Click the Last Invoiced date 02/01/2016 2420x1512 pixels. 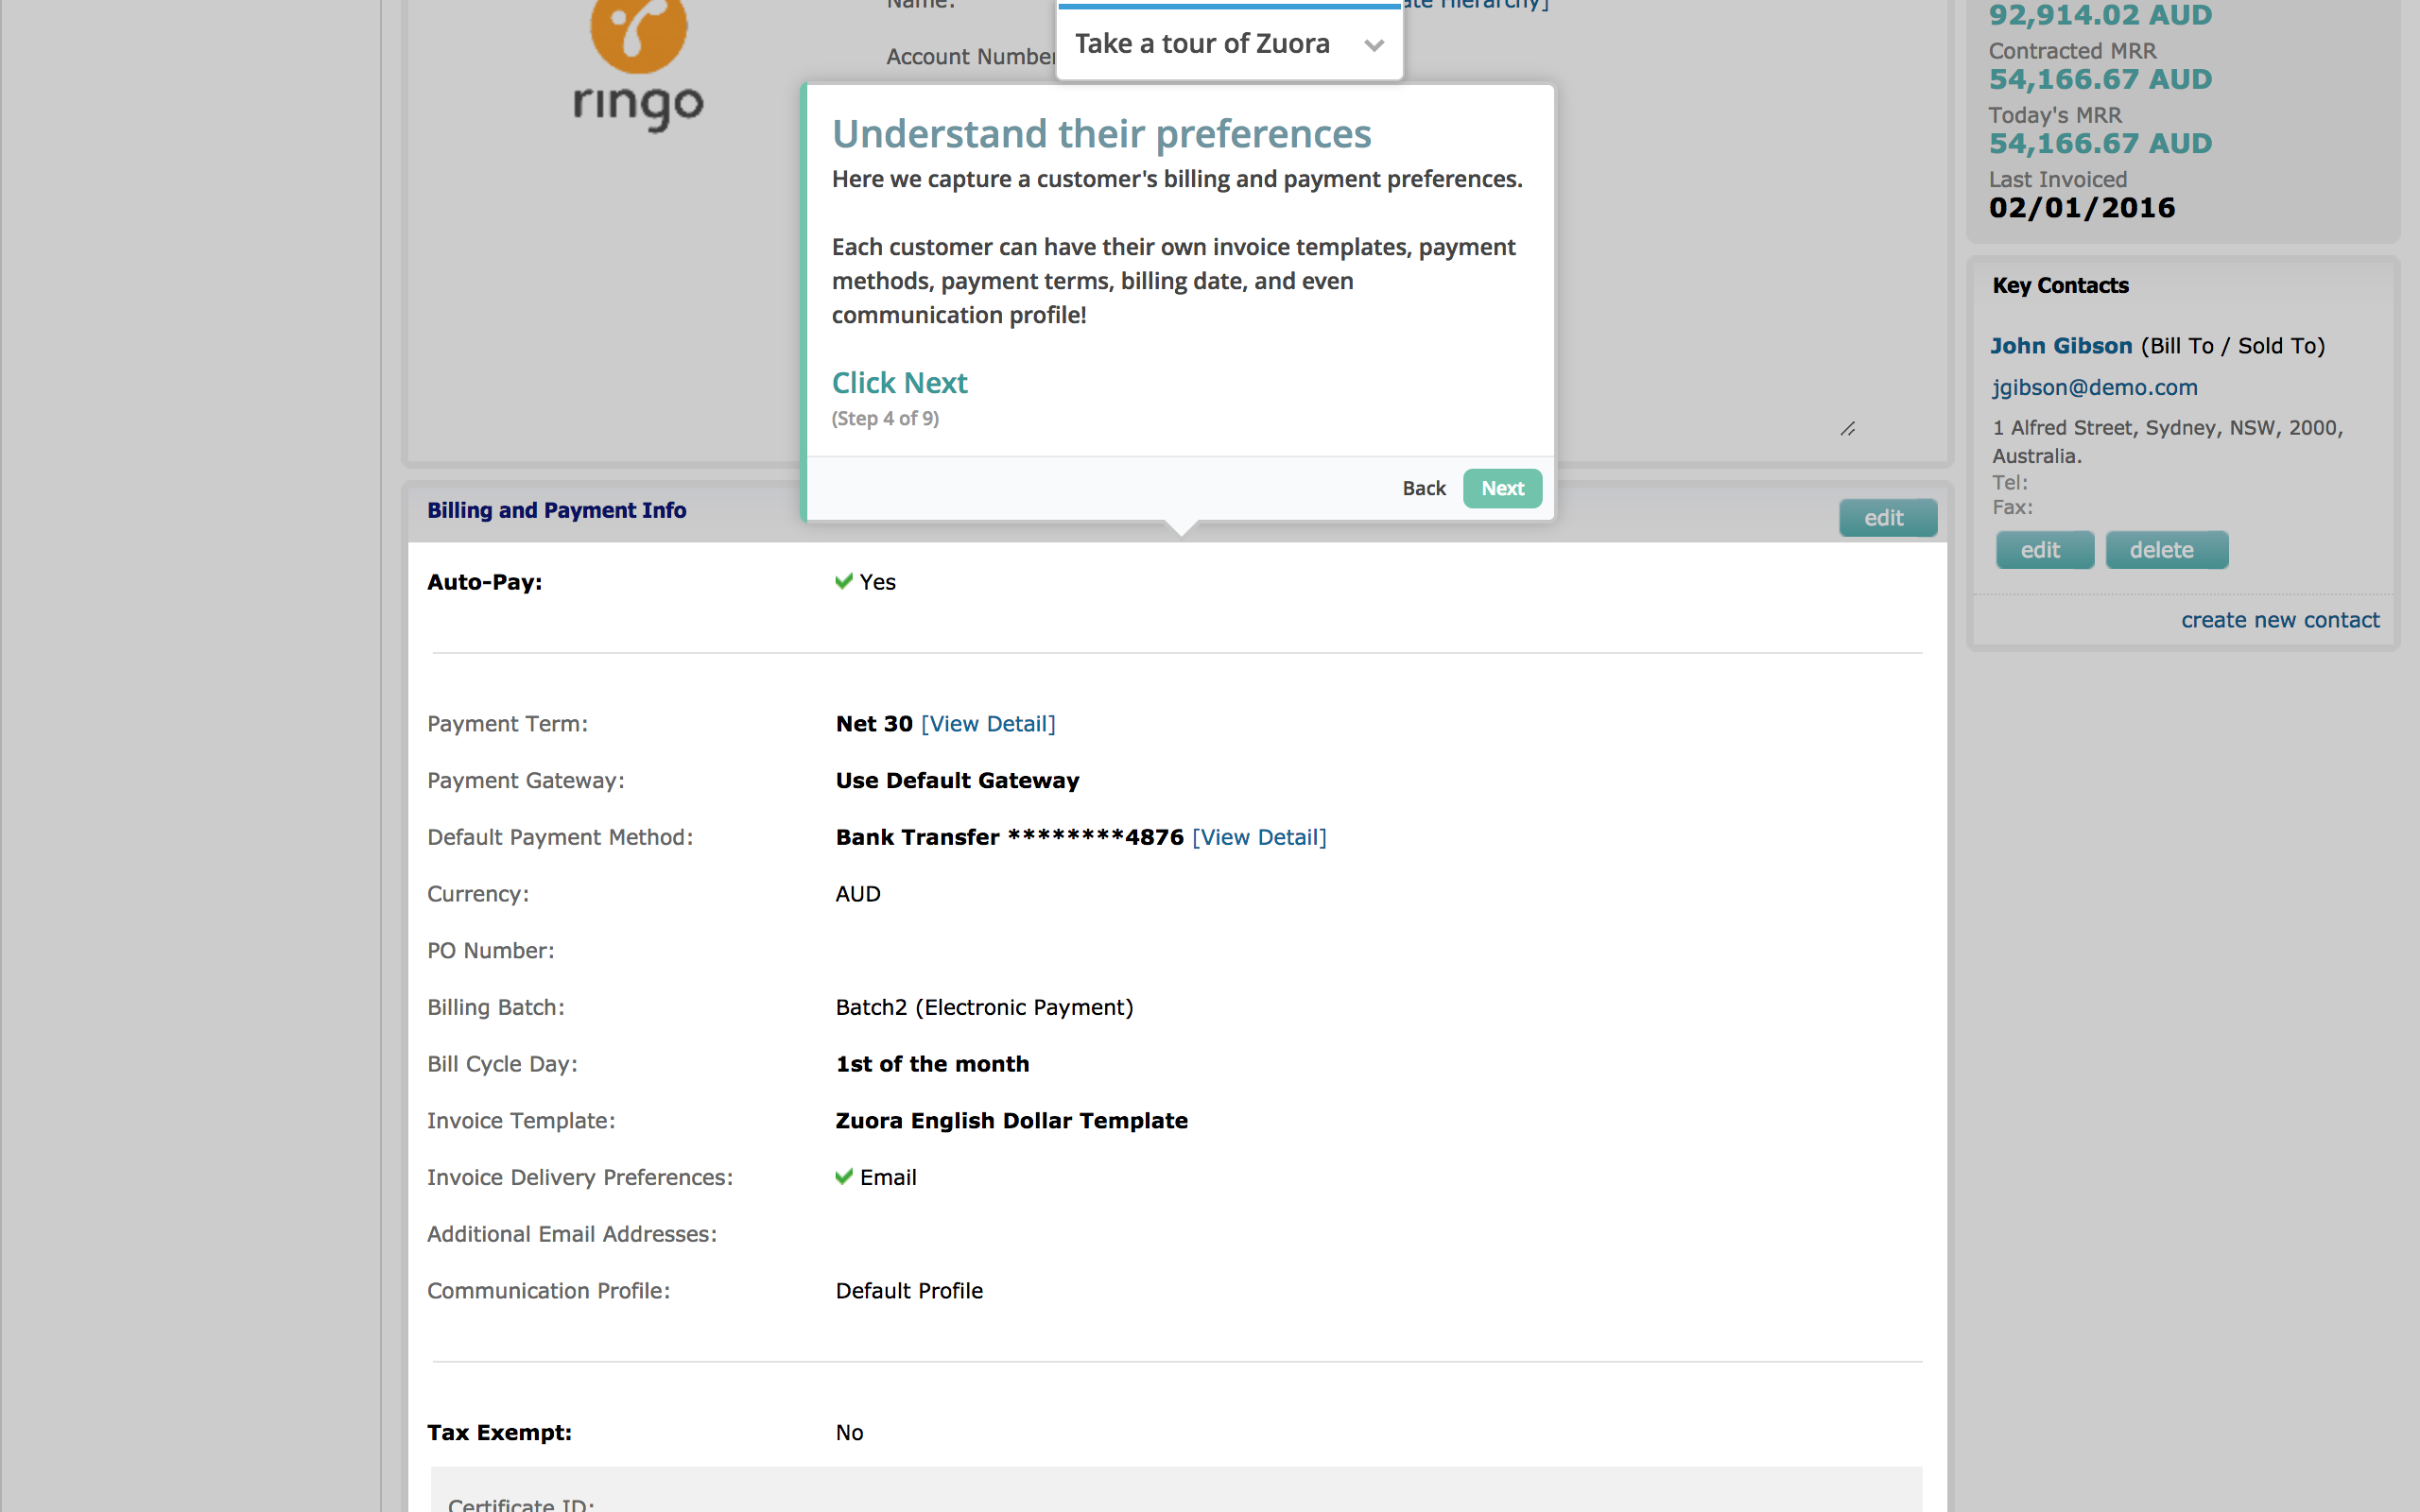(2082, 208)
